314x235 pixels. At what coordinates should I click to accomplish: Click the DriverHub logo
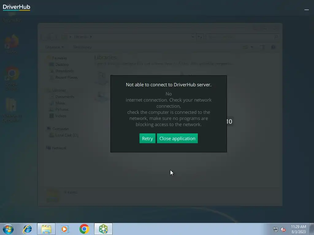click(x=17, y=7)
